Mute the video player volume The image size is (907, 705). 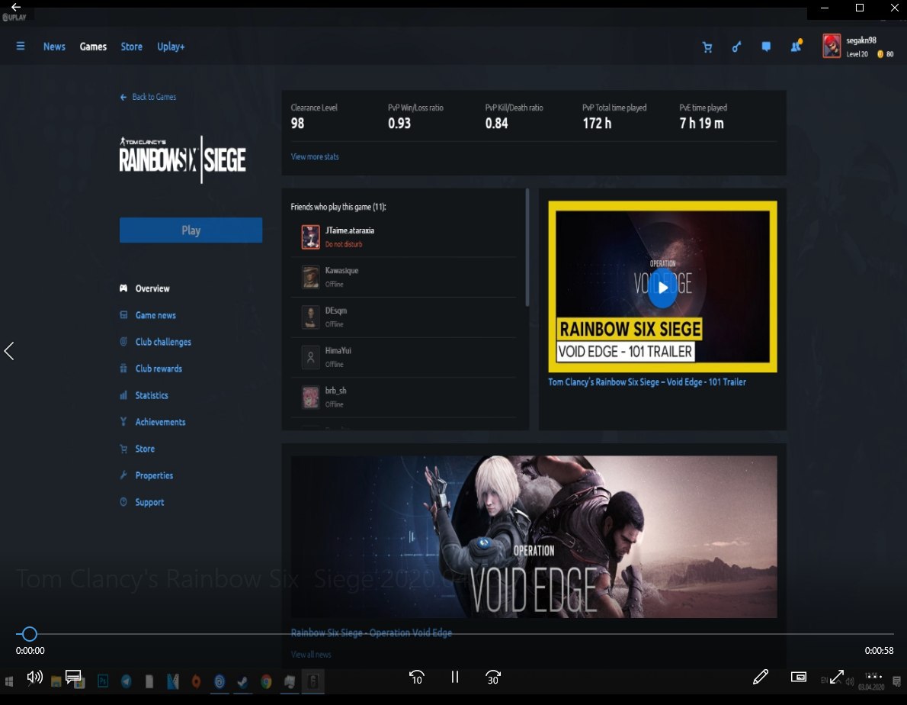click(35, 677)
